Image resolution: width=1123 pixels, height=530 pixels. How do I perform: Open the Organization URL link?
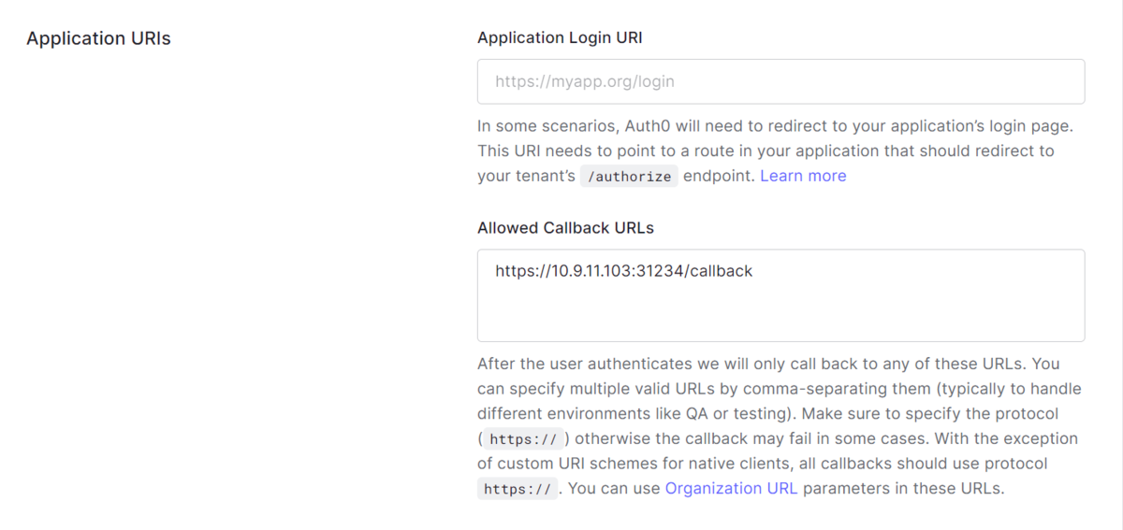(x=731, y=488)
